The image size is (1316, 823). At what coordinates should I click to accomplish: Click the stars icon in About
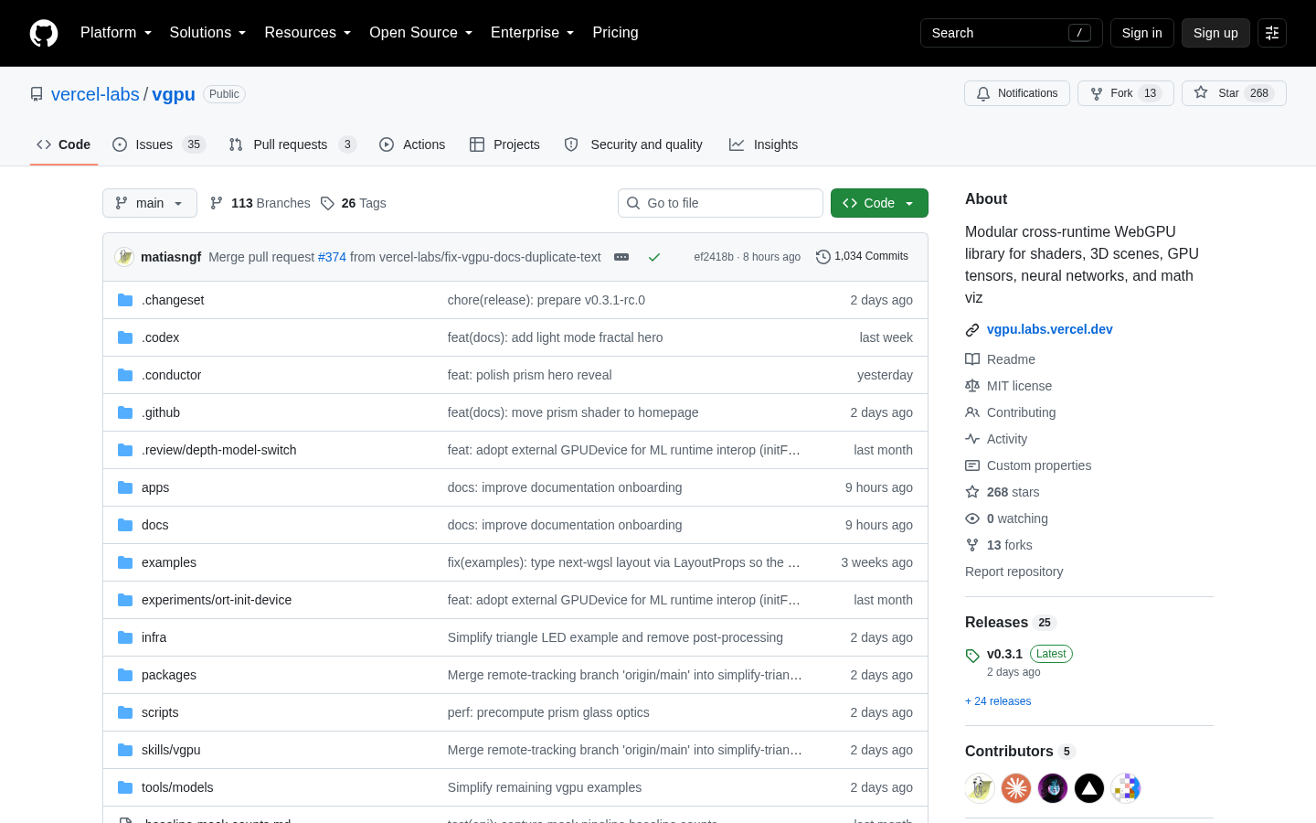[x=972, y=492]
